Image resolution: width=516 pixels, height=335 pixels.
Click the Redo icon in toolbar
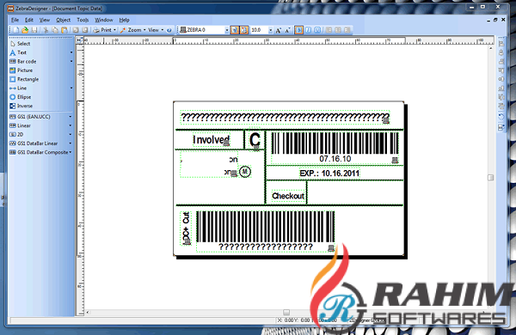click(x=85, y=30)
